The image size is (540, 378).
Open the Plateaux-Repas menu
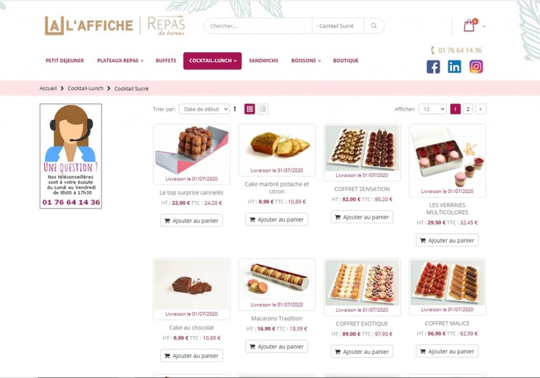coord(120,61)
